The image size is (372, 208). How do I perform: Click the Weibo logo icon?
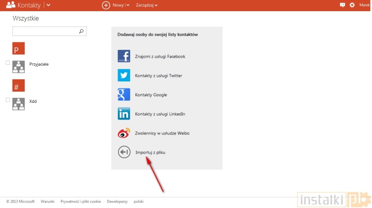click(124, 133)
